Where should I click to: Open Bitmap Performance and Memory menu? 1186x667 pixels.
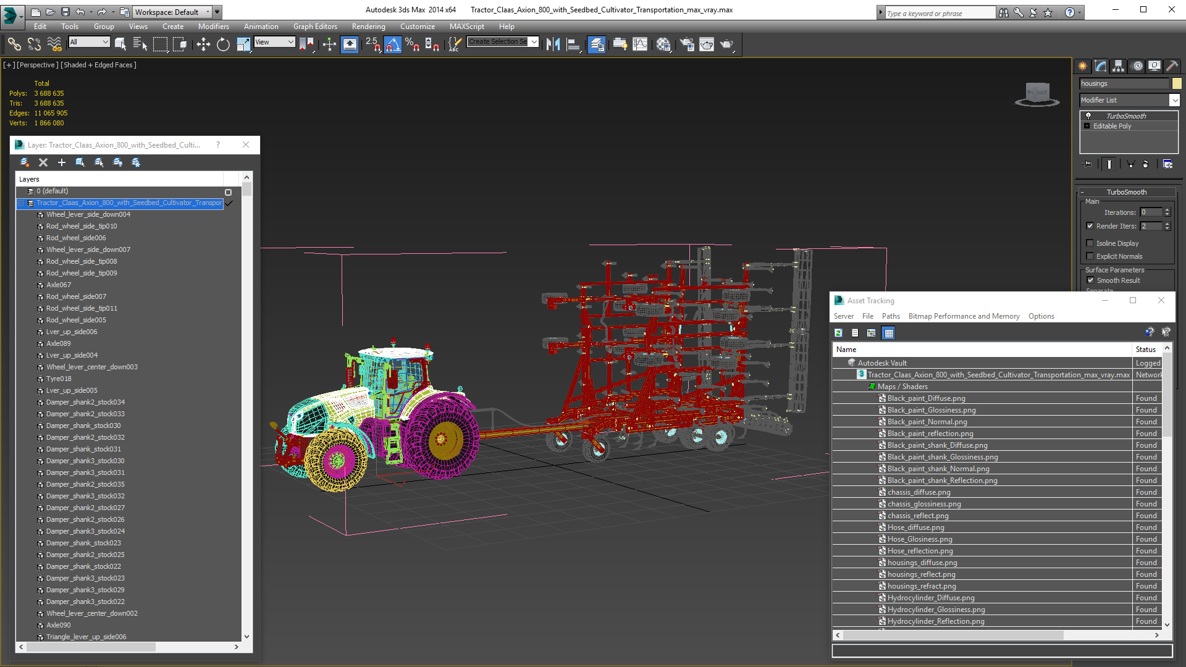964,316
